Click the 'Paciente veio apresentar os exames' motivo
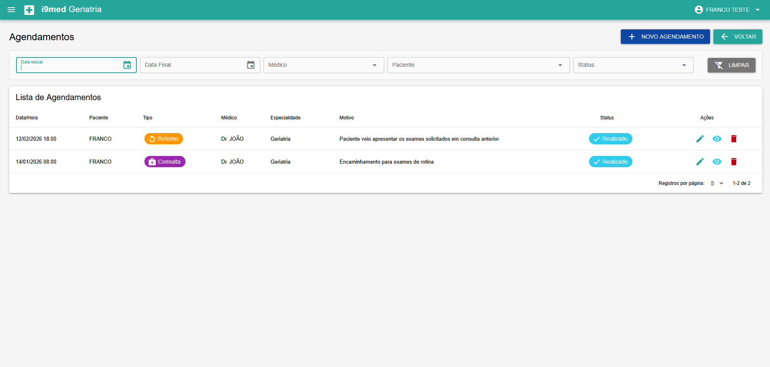Screen dimensions: 770x367 (x=419, y=139)
